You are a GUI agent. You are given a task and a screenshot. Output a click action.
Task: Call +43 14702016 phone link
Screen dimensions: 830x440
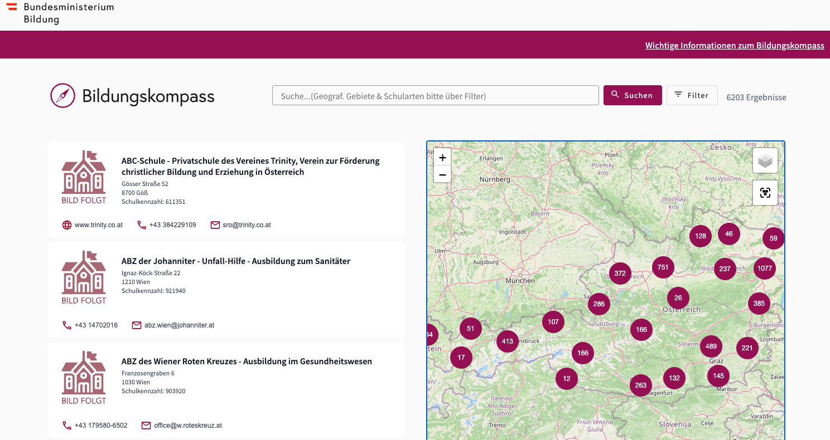pyautogui.click(x=96, y=325)
